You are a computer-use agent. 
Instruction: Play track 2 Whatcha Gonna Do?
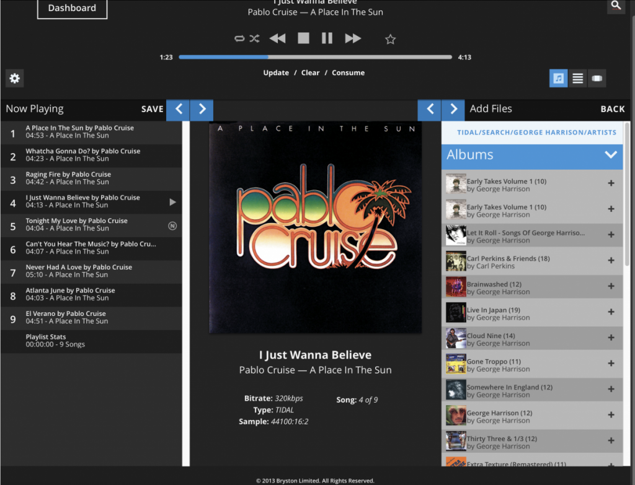[x=91, y=155]
